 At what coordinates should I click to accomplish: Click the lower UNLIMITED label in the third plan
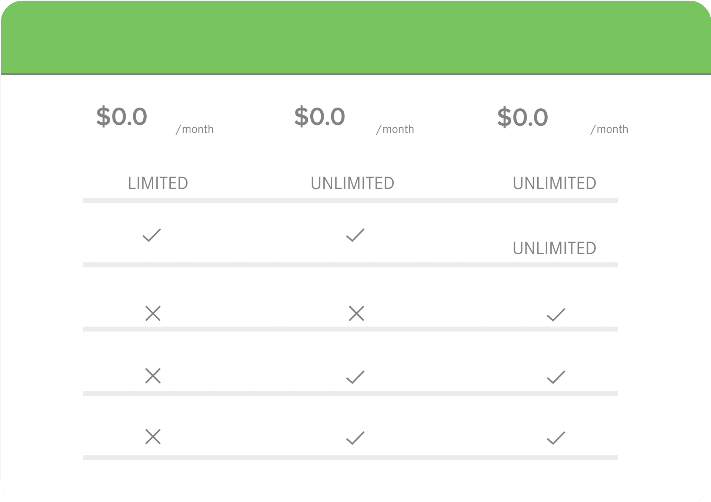point(554,248)
